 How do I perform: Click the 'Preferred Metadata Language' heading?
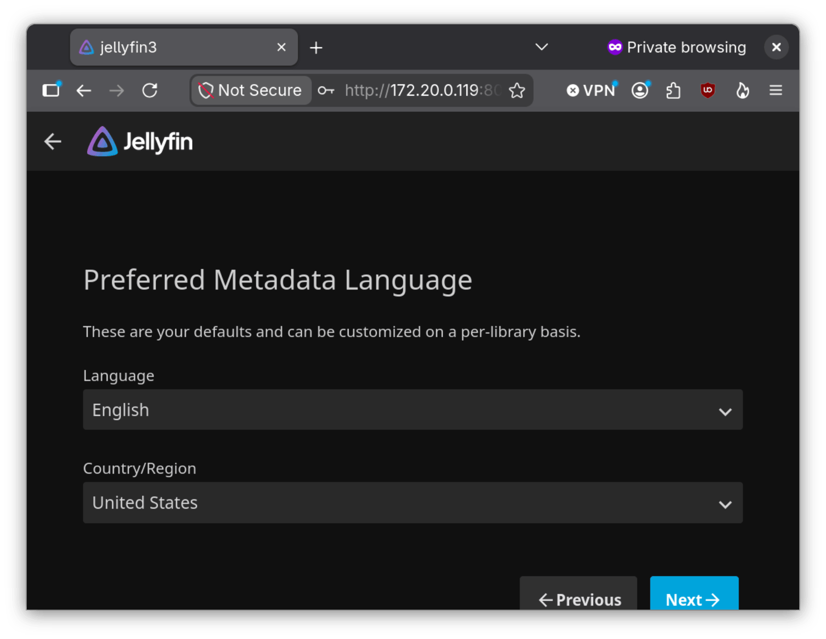point(278,280)
